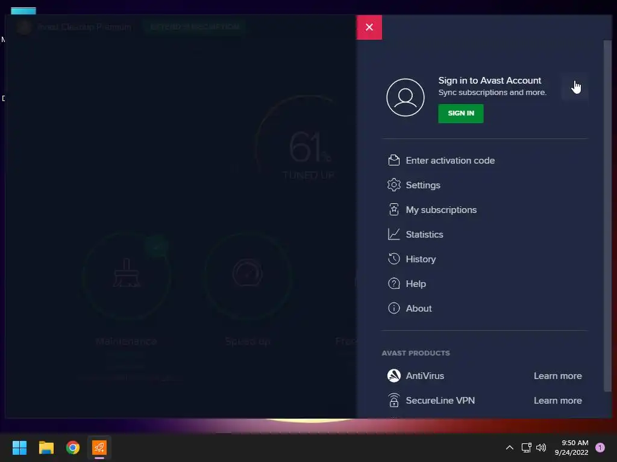
Task: Click the Avast AntiVirus logo icon
Action: pos(394,375)
